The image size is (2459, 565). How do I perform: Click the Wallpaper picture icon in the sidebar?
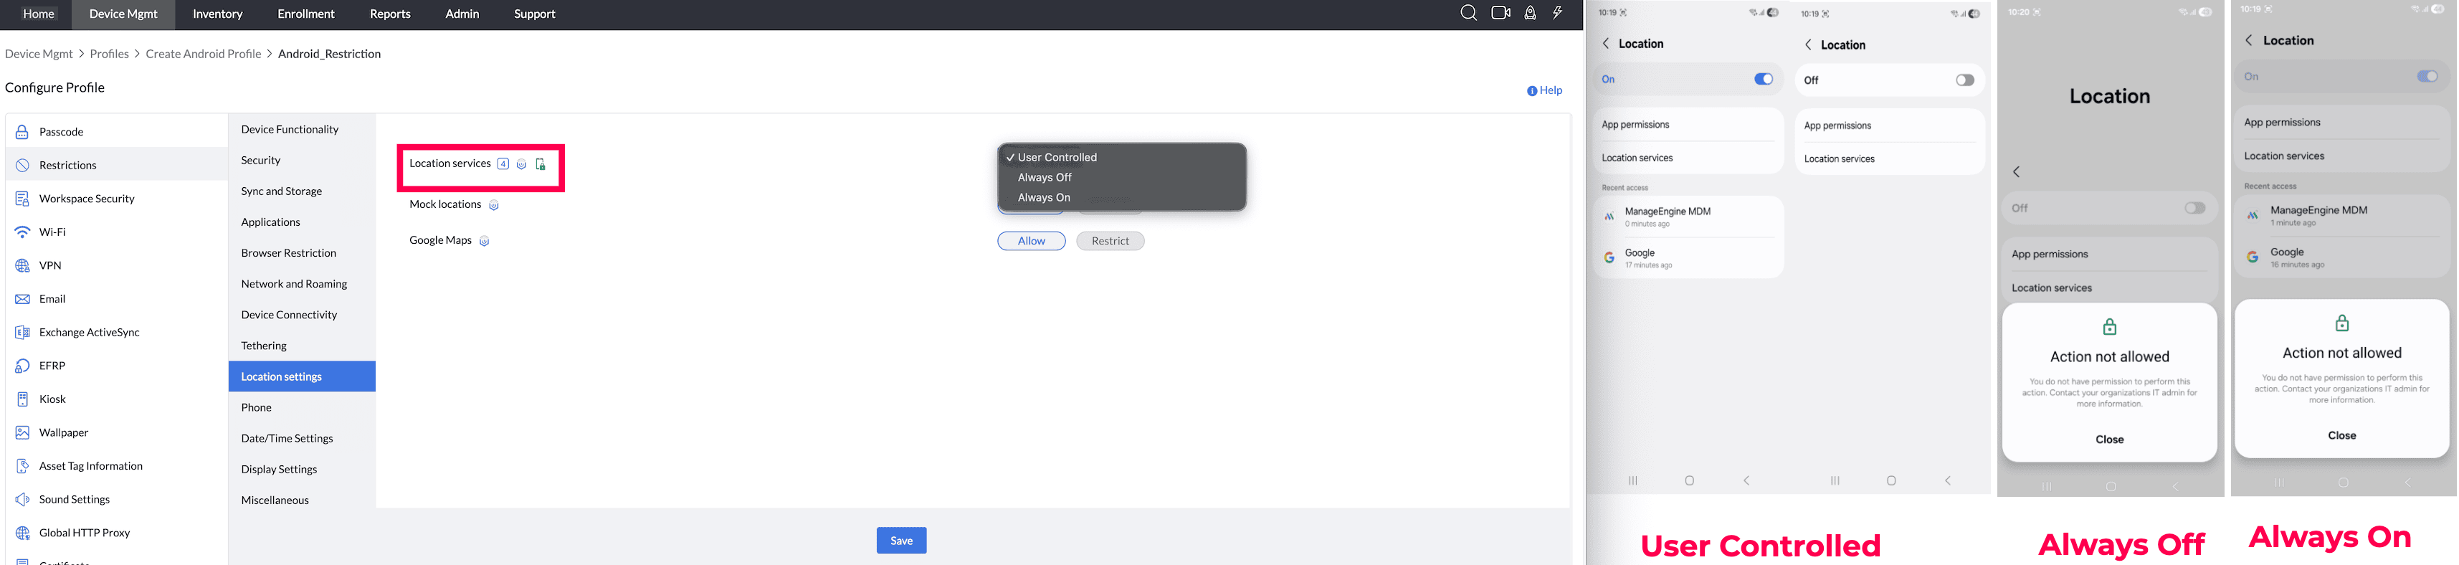click(22, 432)
